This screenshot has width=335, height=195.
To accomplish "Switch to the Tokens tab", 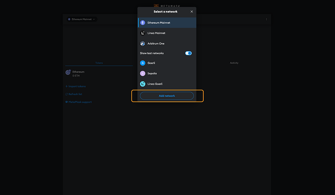I will coord(99,63).
